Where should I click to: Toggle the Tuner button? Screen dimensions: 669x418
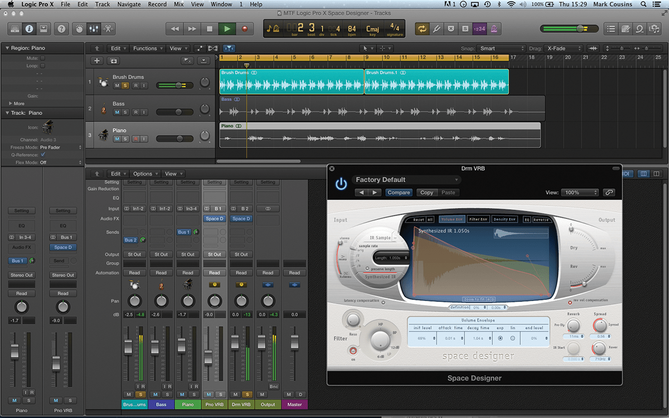[x=438, y=28]
